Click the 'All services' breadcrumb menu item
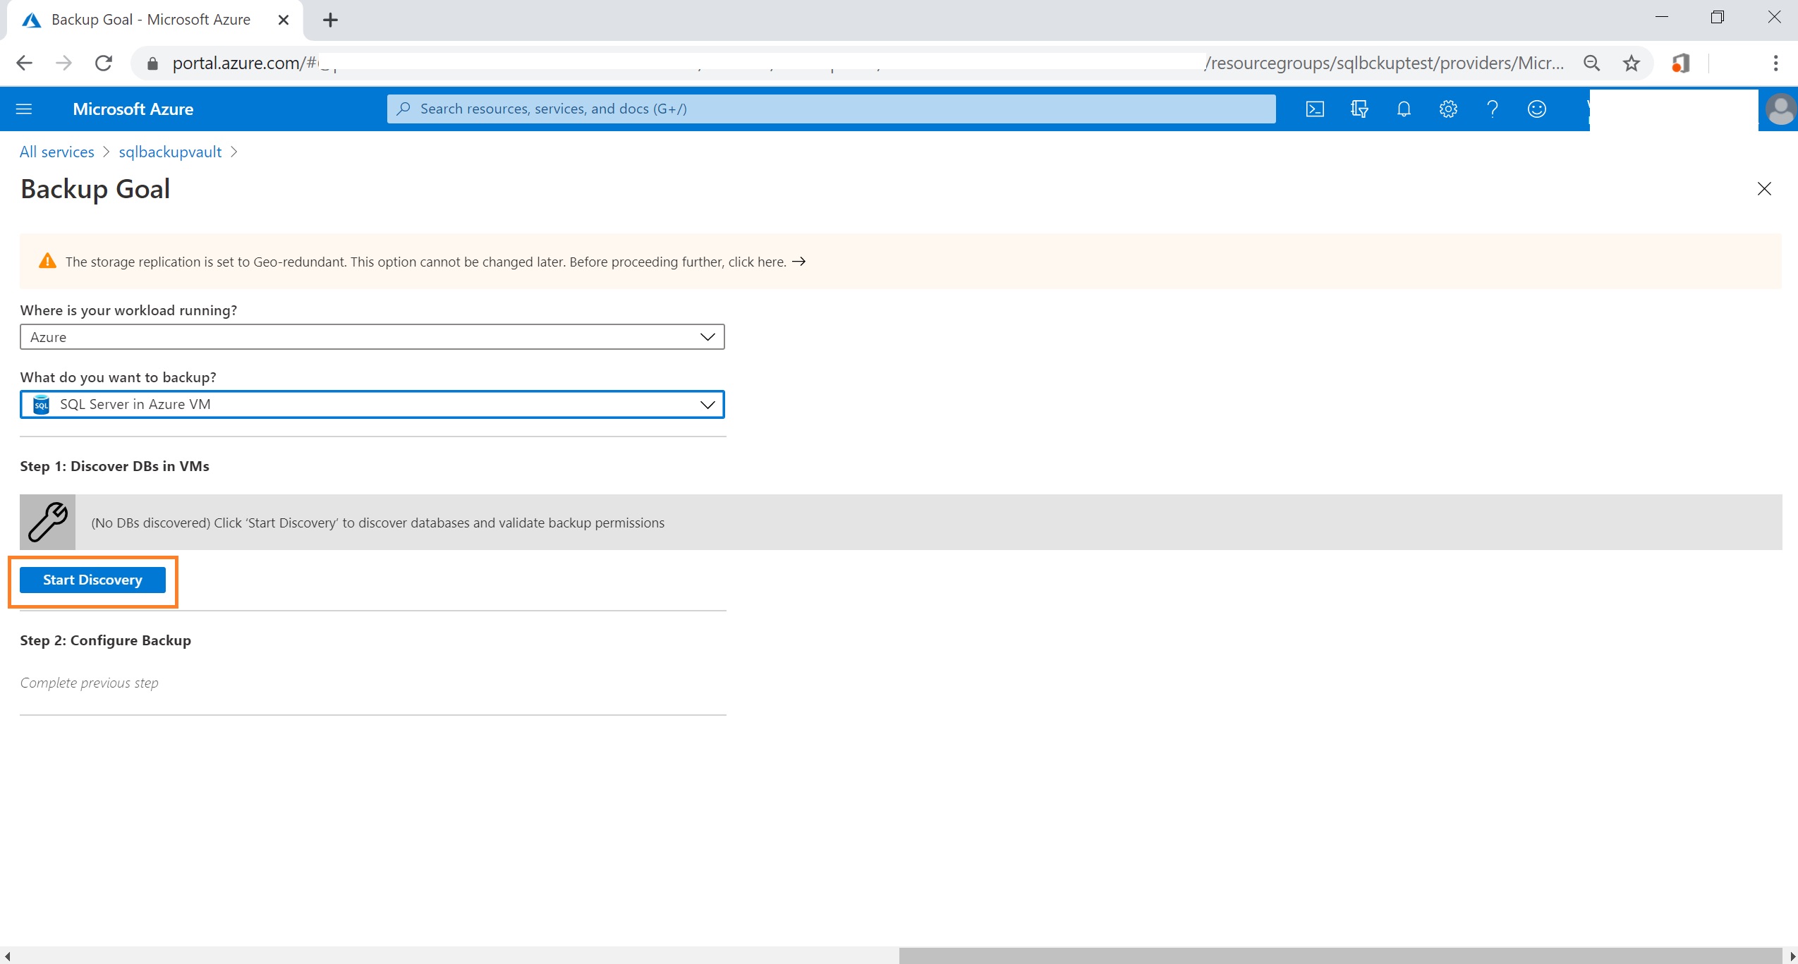The width and height of the screenshot is (1798, 964). point(56,151)
